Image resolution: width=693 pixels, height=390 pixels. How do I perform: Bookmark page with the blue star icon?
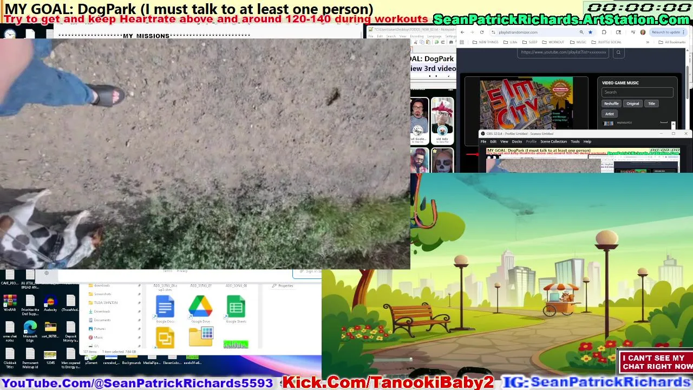click(x=590, y=32)
